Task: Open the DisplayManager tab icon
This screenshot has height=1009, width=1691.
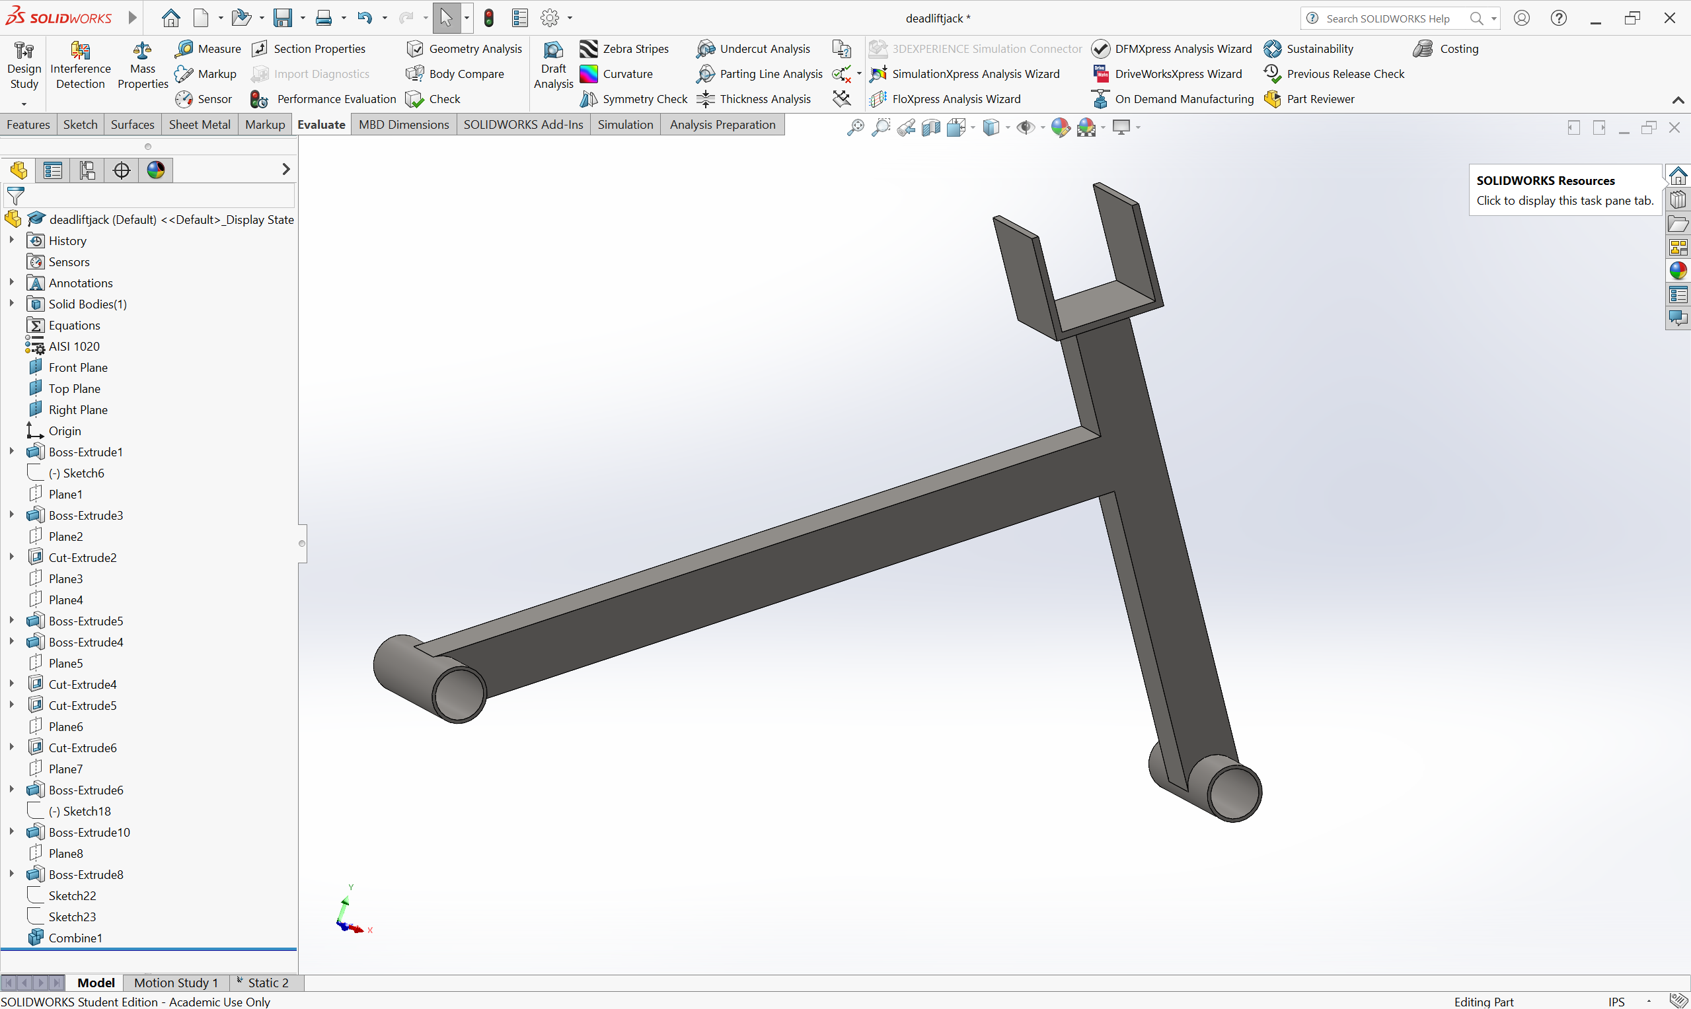Action: click(x=156, y=170)
